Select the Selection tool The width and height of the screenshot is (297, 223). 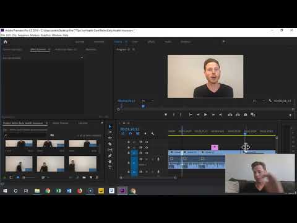click(x=110, y=126)
